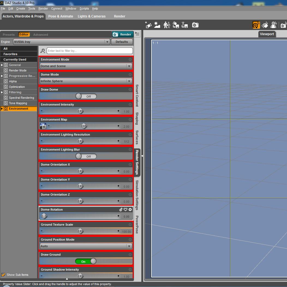Click the save pose preset figure icon
The height and width of the screenshot is (287, 287).
tap(184, 25)
